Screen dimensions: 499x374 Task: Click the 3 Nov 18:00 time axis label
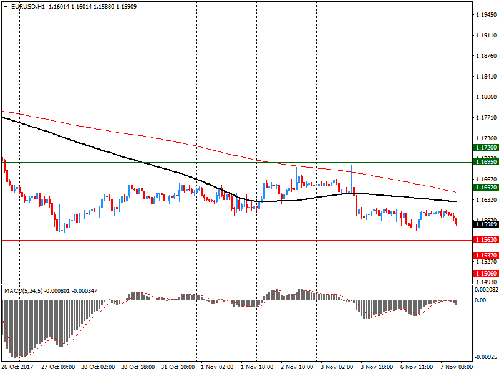point(377,367)
